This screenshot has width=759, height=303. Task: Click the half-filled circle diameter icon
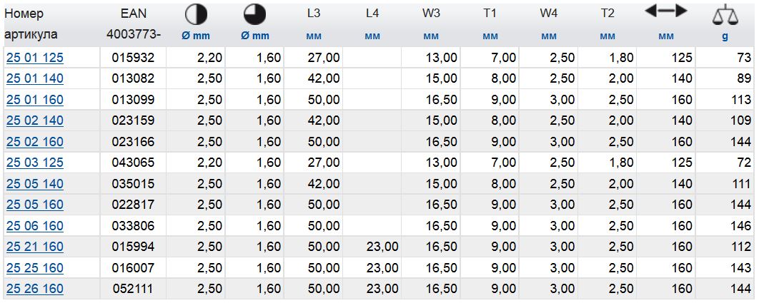[x=195, y=14]
